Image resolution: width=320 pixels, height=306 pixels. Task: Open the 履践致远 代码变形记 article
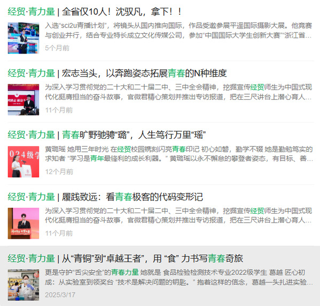pyautogui.click(x=105, y=197)
